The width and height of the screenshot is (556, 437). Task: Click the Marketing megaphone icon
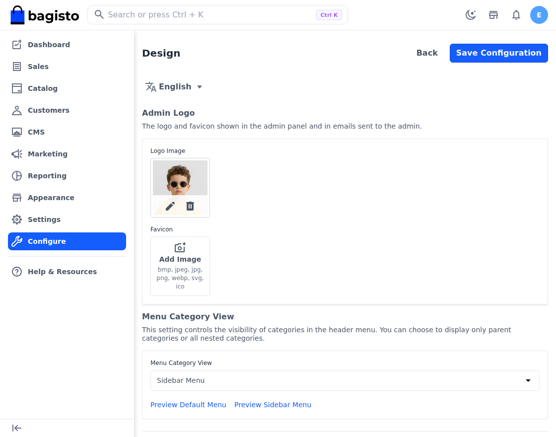click(17, 154)
